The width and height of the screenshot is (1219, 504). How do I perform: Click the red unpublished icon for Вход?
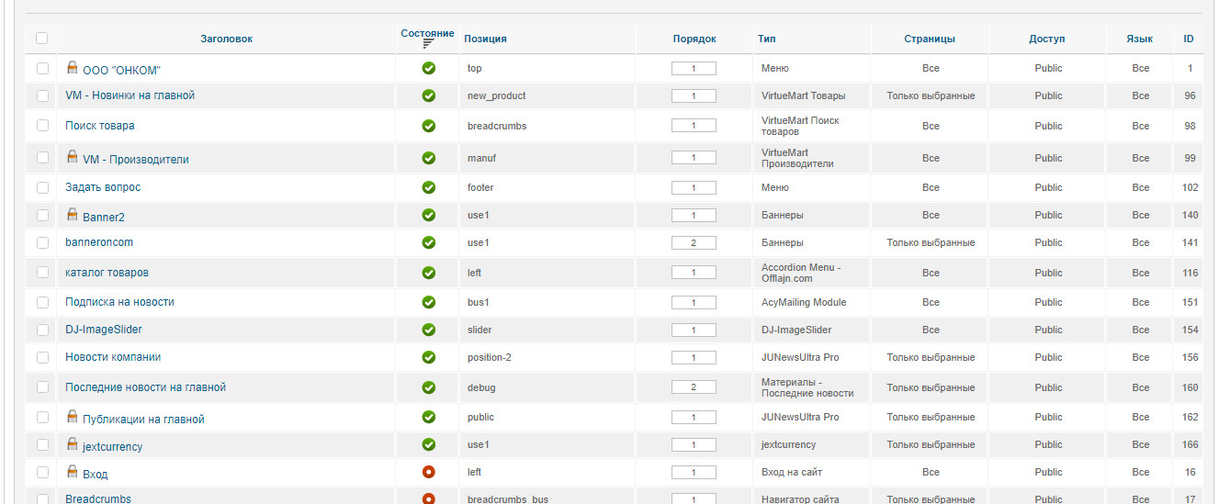coord(428,472)
